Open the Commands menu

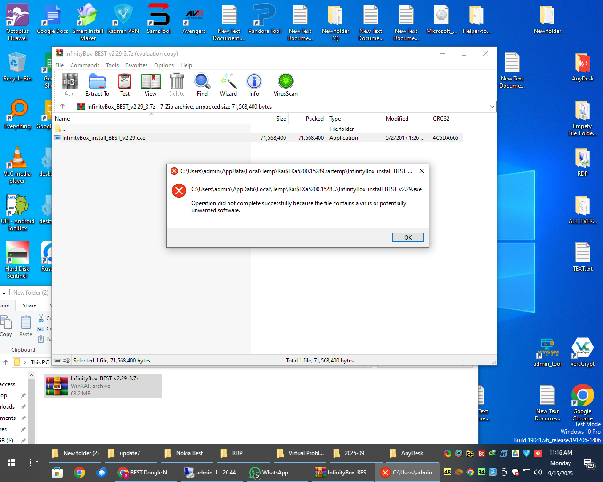pos(85,65)
